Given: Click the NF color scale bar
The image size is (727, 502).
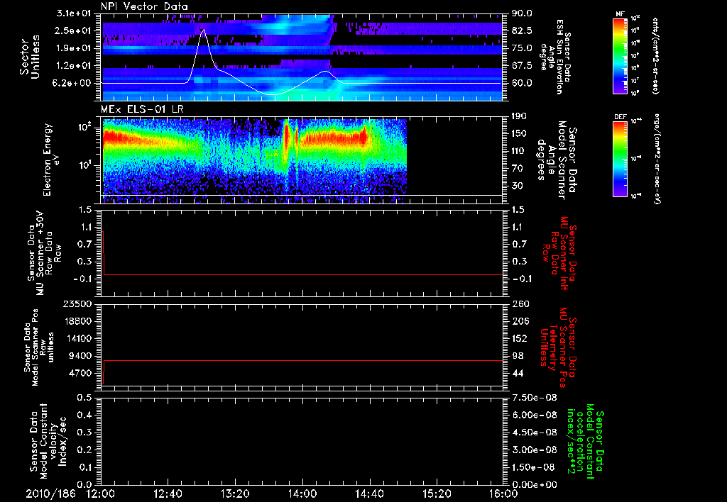Looking at the screenshot, I should tap(621, 55).
